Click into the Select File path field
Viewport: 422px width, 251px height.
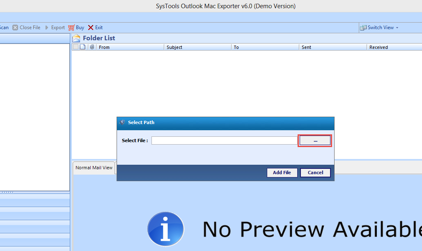225,140
